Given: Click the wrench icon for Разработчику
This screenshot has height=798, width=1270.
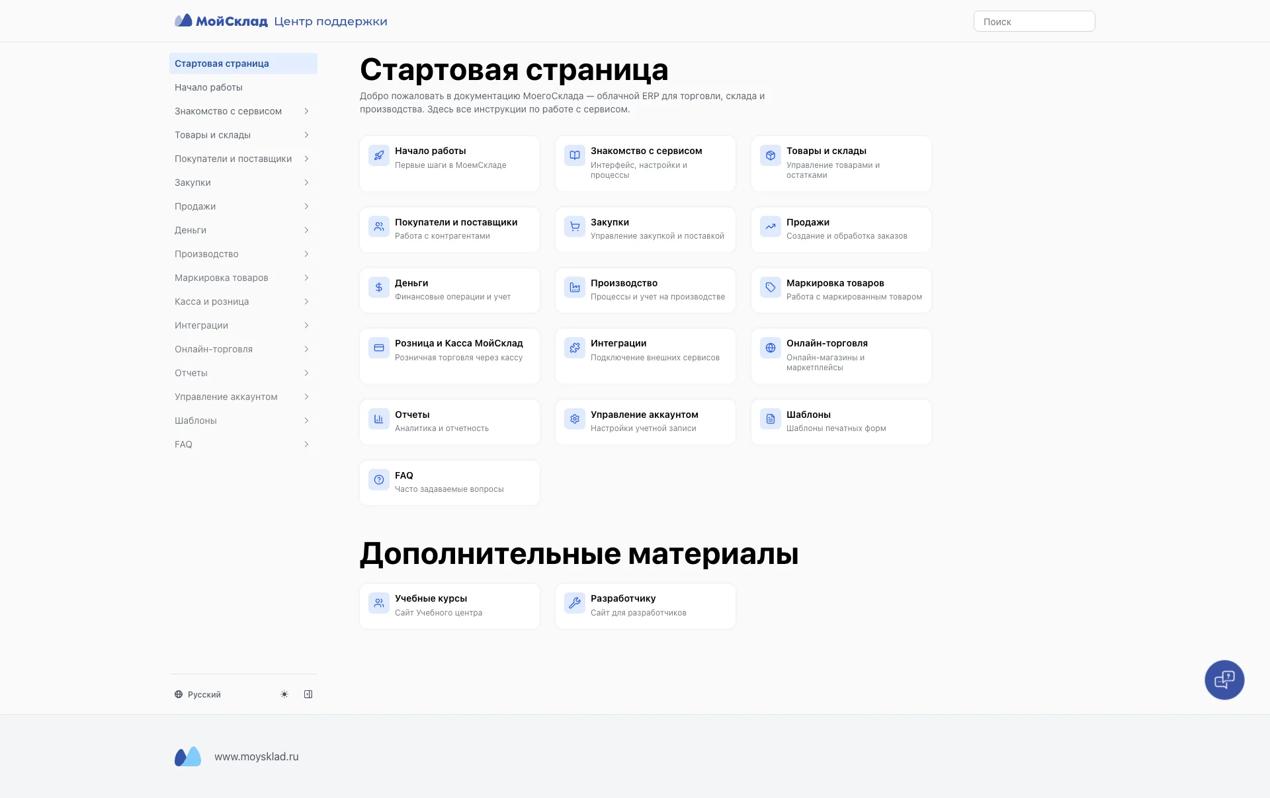Looking at the screenshot, I should [575, 603].
